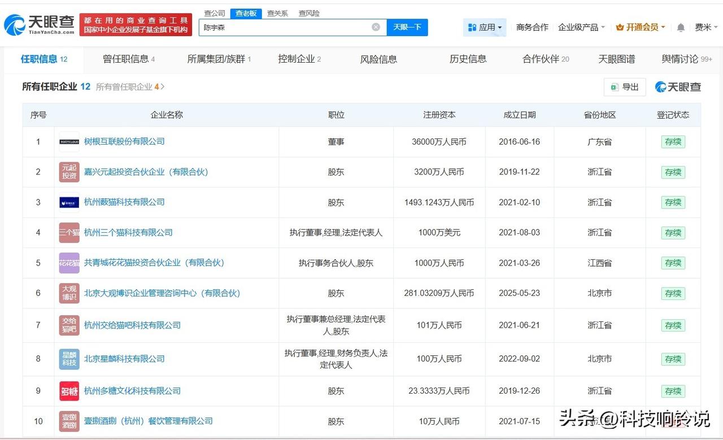Image resolution: width=723 pixels, height=440 pixels.
Task: Expand the 开通会员 dropdown arrow
Action: [x=663, y=28]
